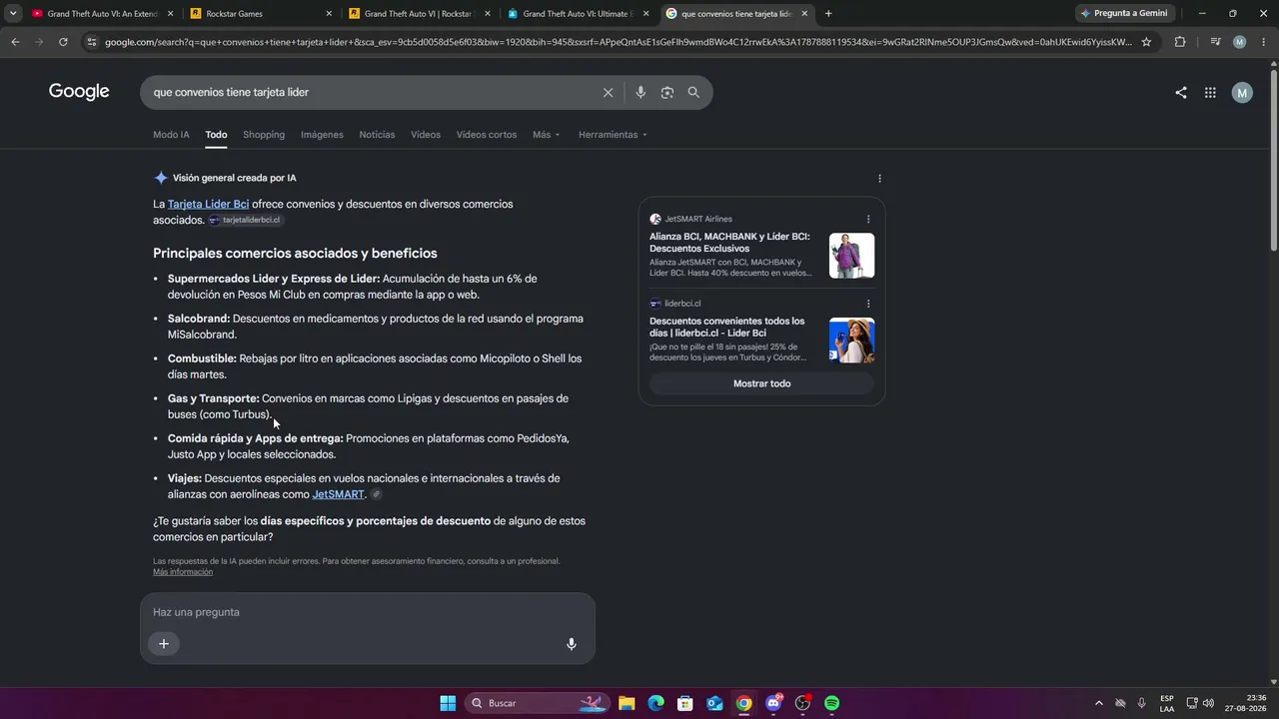
Task: Open the Más información link
Action: 183,572
